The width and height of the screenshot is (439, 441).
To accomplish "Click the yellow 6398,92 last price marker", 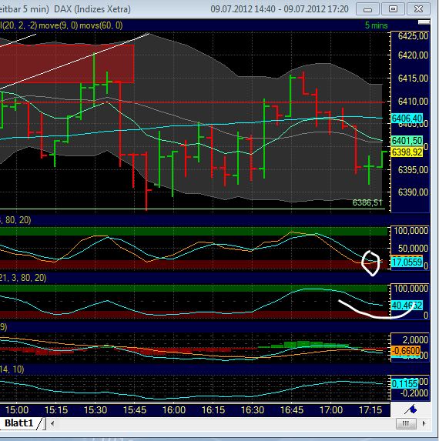I will click(407, 152).
